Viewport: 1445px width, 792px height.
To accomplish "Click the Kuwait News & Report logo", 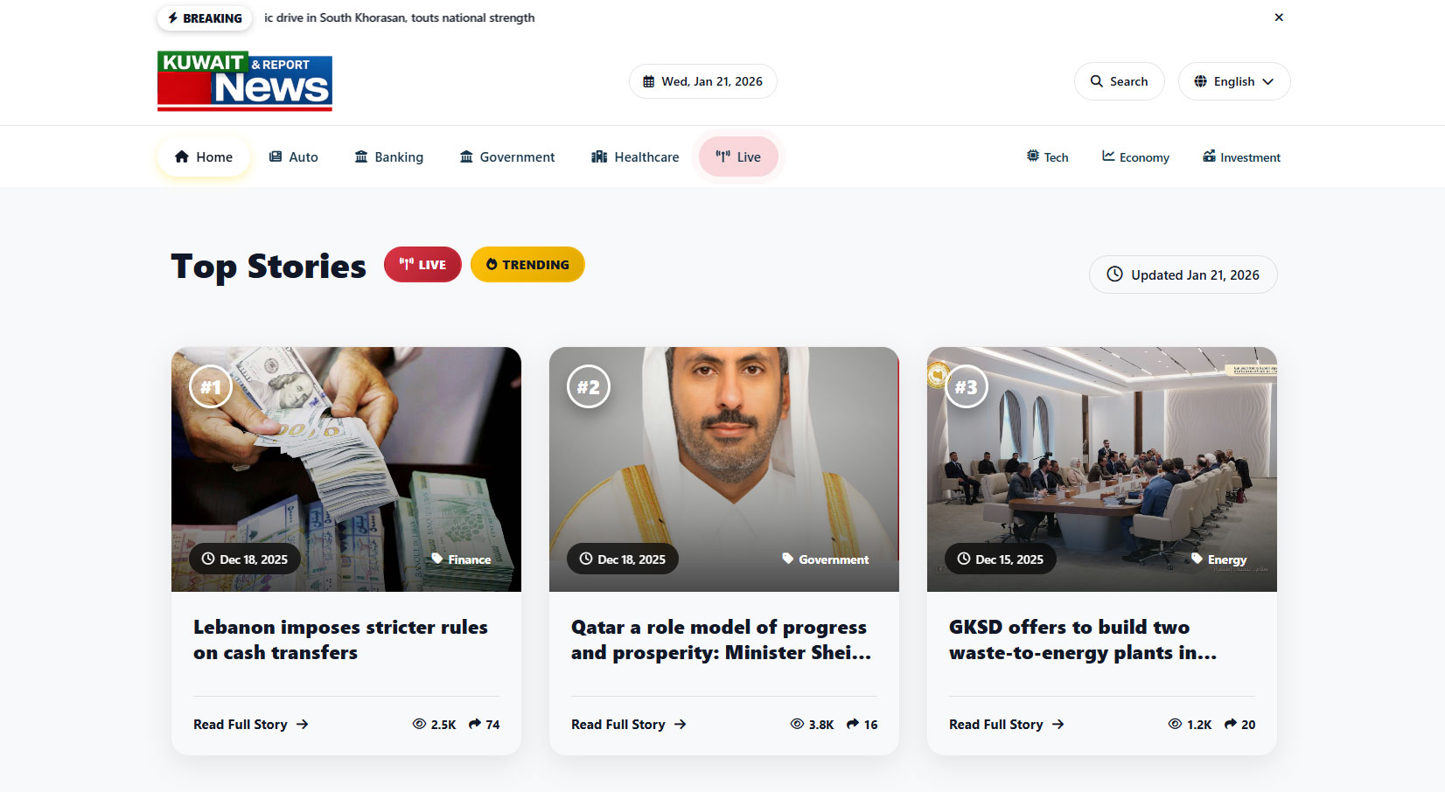I will click(245, 81).
